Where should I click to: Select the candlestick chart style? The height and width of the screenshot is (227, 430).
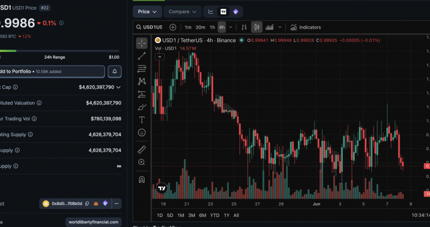(257, 27)
